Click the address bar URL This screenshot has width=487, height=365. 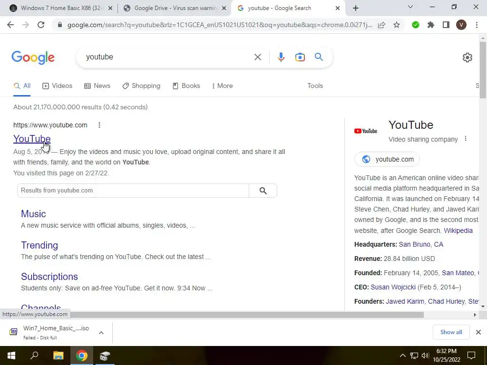(x=220, y=25)
